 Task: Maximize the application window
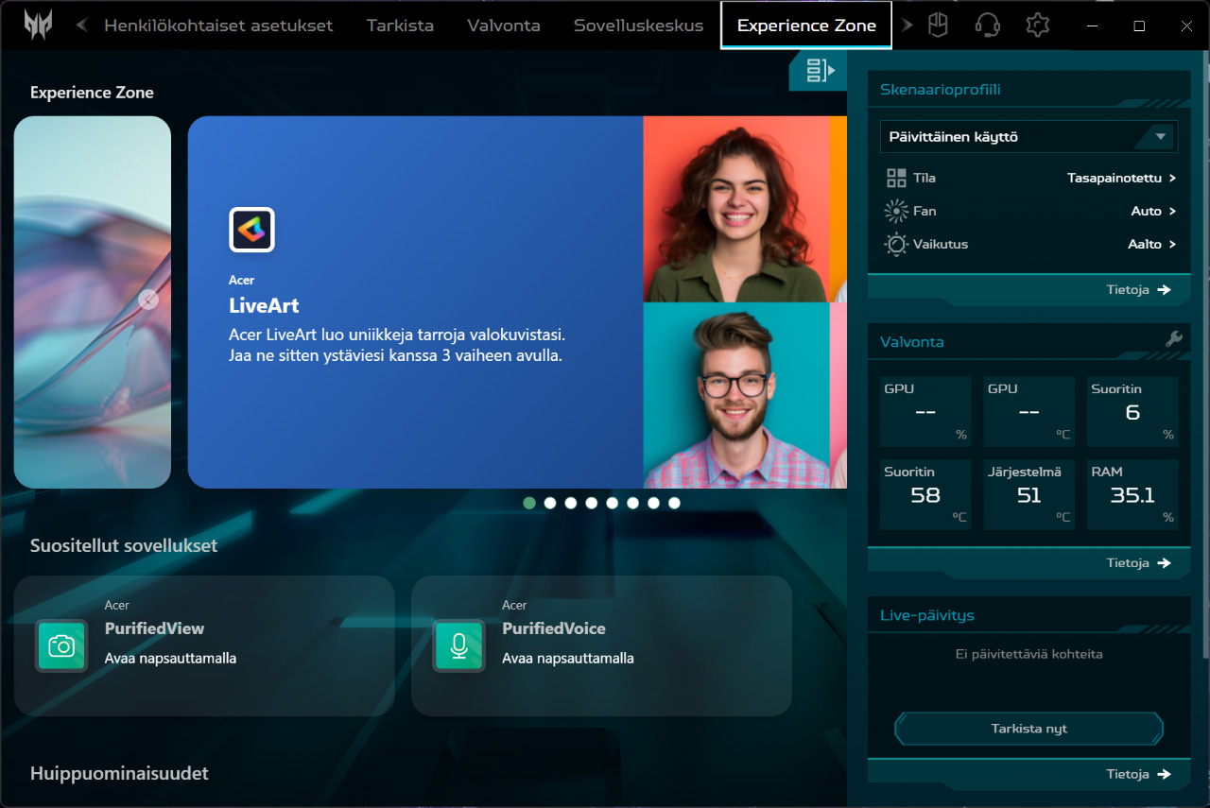click(x=1139, y=26)
